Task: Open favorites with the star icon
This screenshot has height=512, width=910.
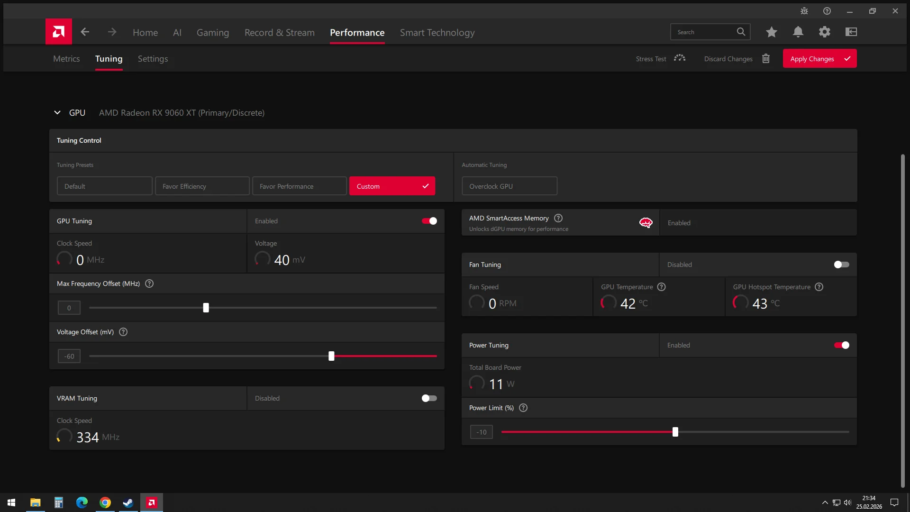Action: click(772, 32)
